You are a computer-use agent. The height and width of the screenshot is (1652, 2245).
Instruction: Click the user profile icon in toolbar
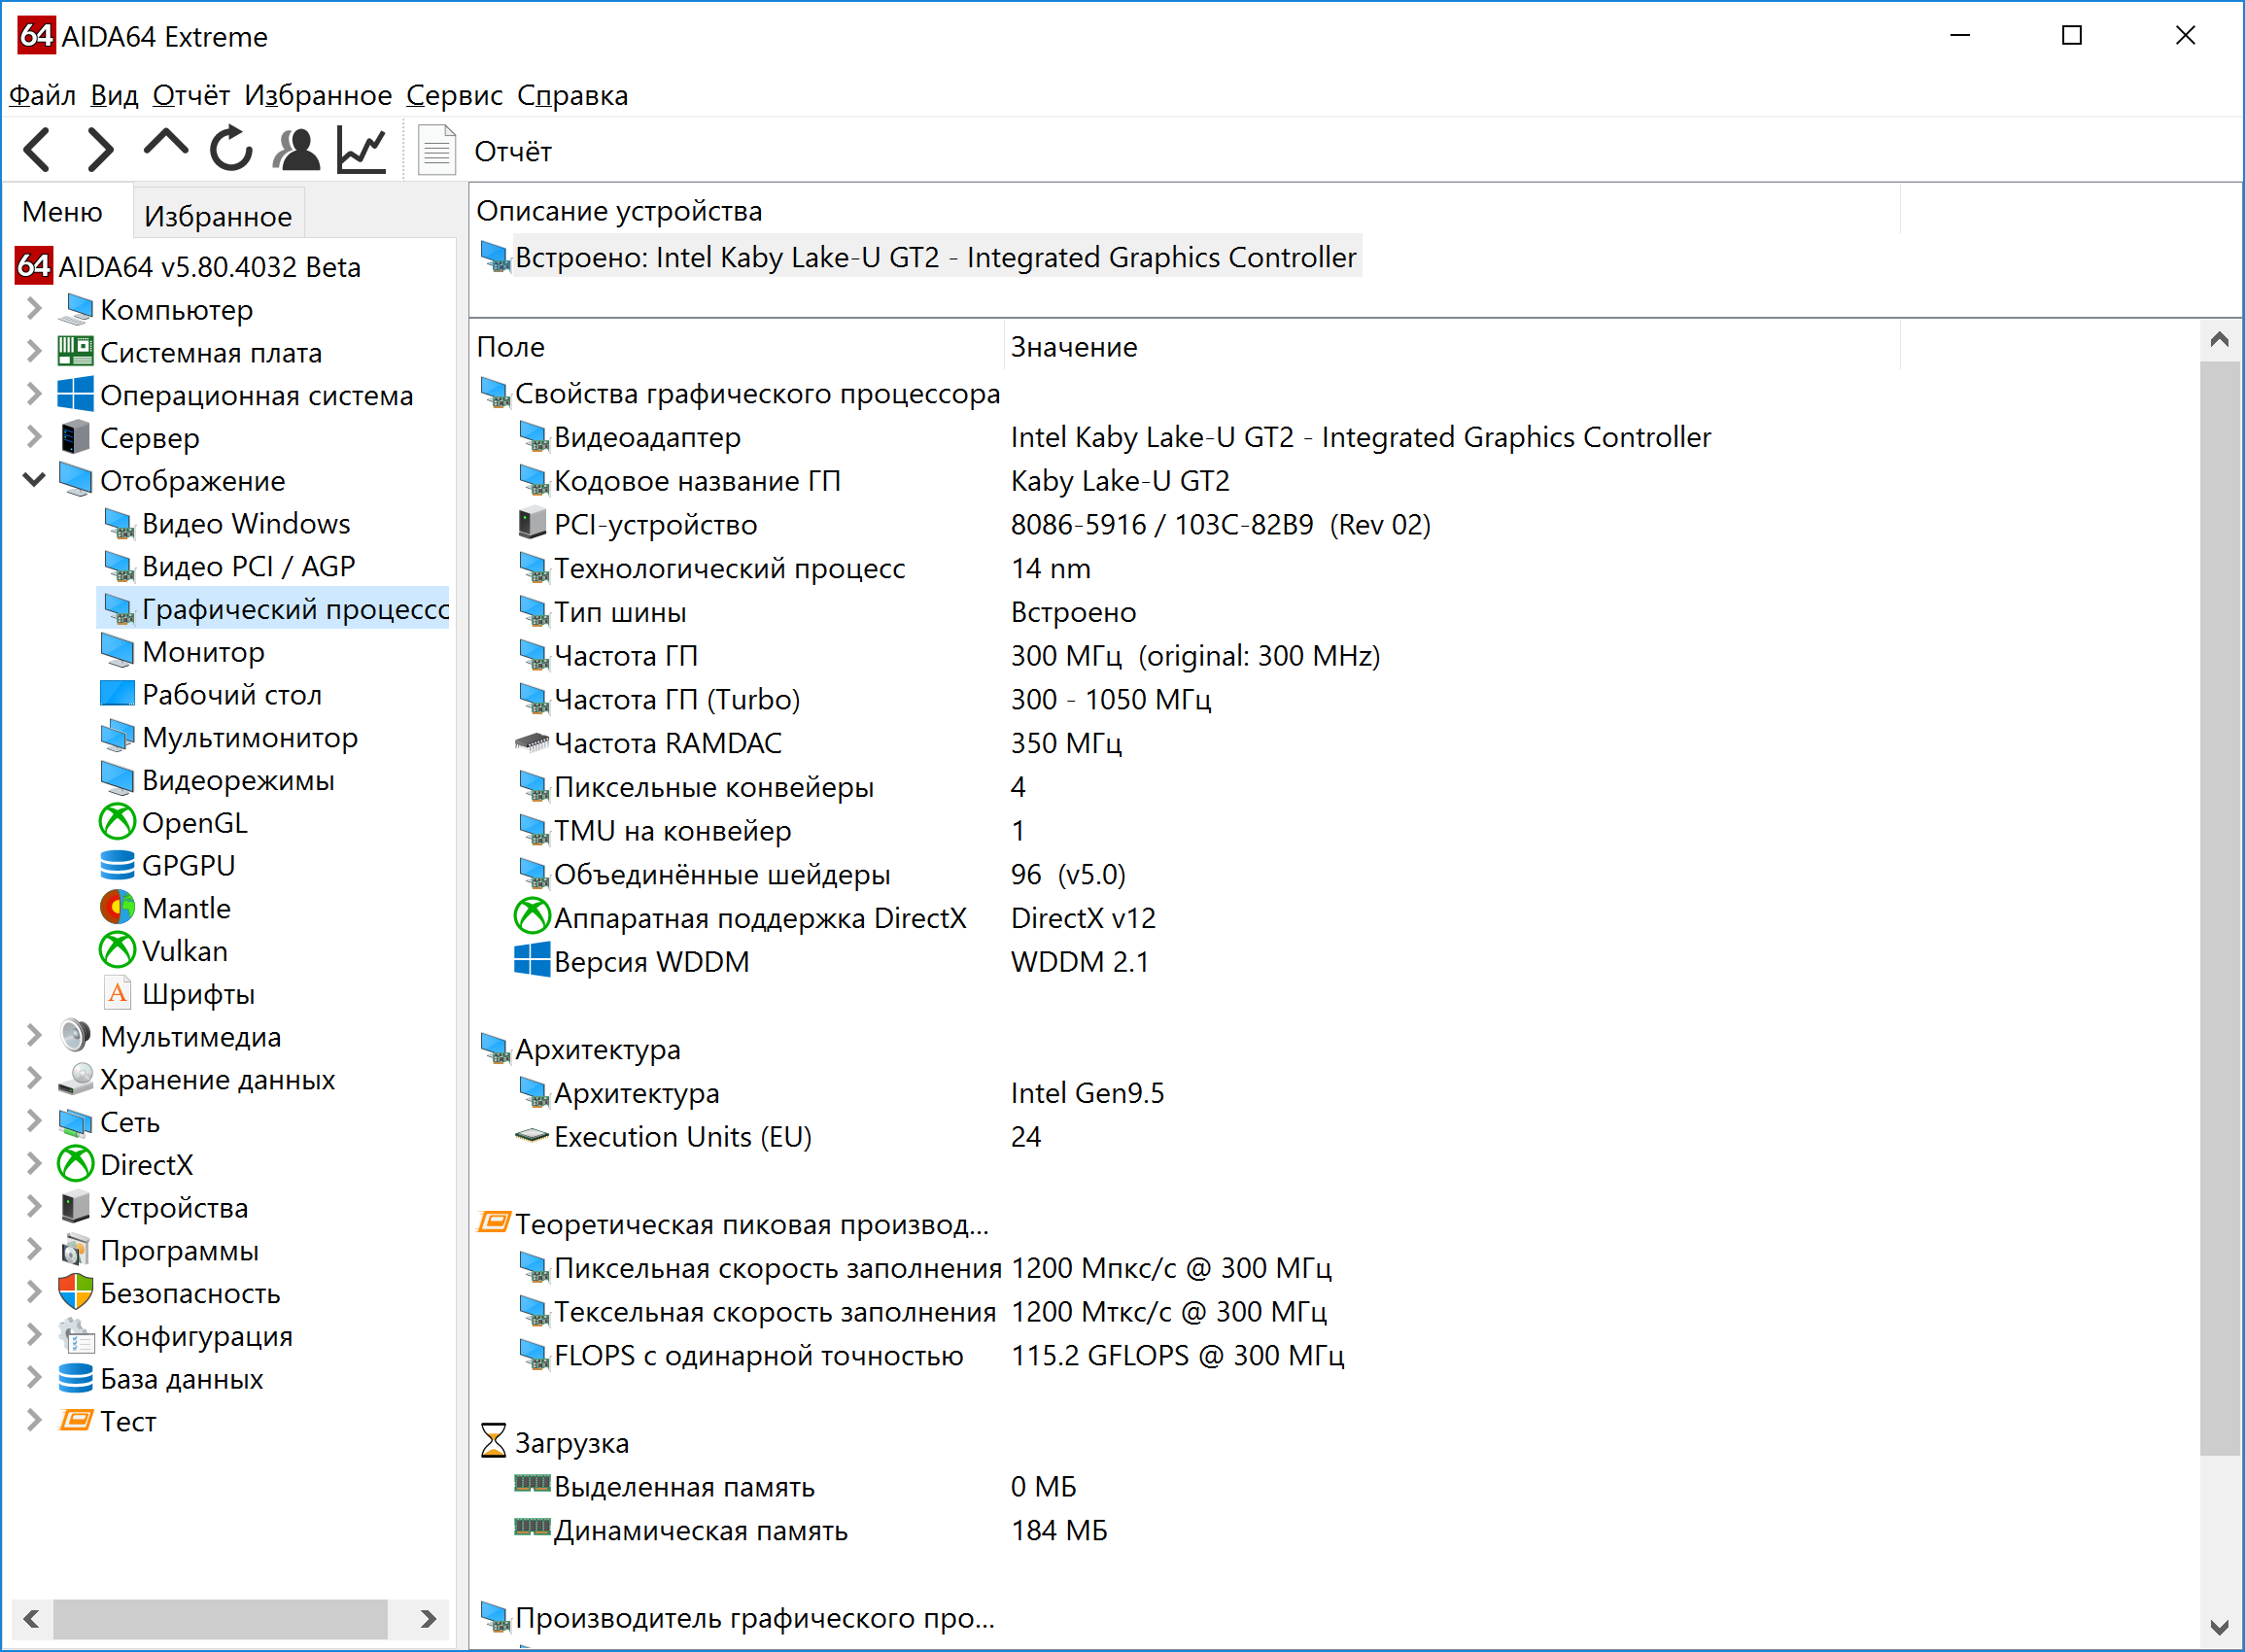297,150
